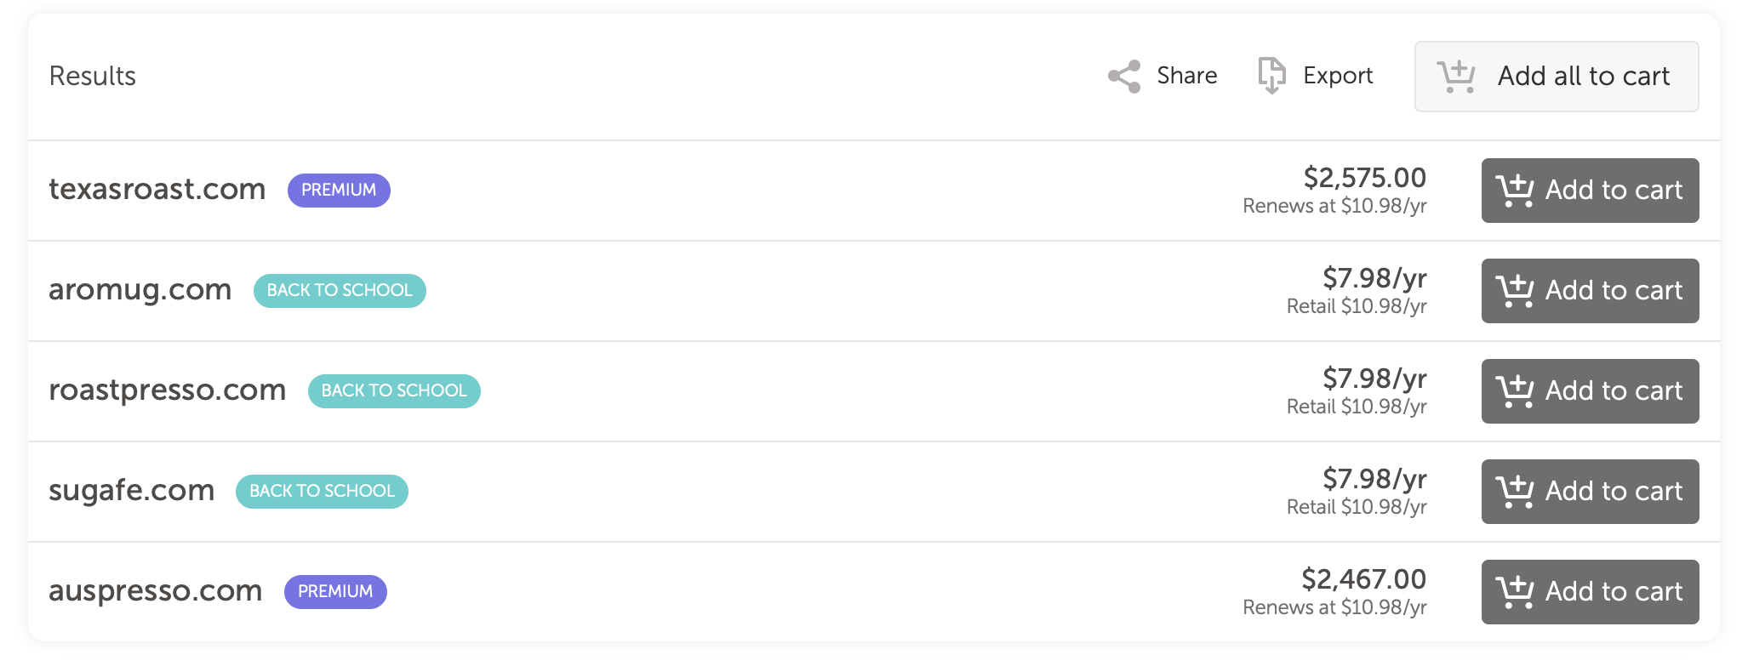Select the Export text link
The width and height of the screenshot is (1748, 672).
[x=1337, y=76]
